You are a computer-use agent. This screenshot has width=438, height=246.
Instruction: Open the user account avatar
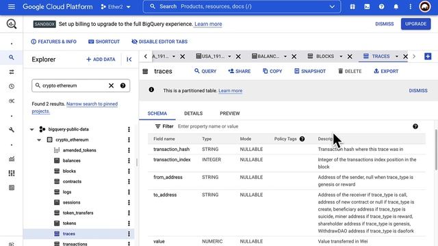pos(425,7)
